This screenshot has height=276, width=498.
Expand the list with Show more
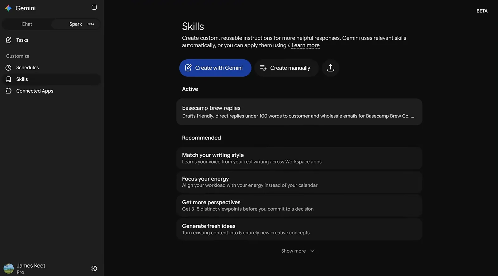tap(298, 251)
